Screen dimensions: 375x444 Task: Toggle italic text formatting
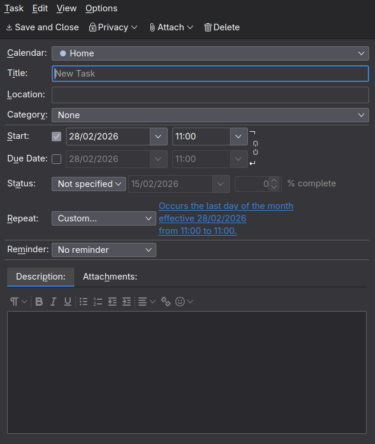[x=53, y=302]
